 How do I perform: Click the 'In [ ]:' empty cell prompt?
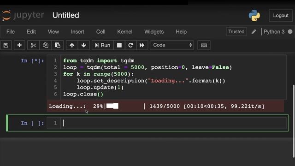(32, 123)
